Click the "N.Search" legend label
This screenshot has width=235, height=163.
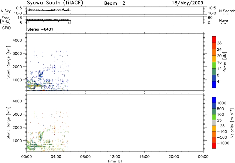[x=227, y=11]
